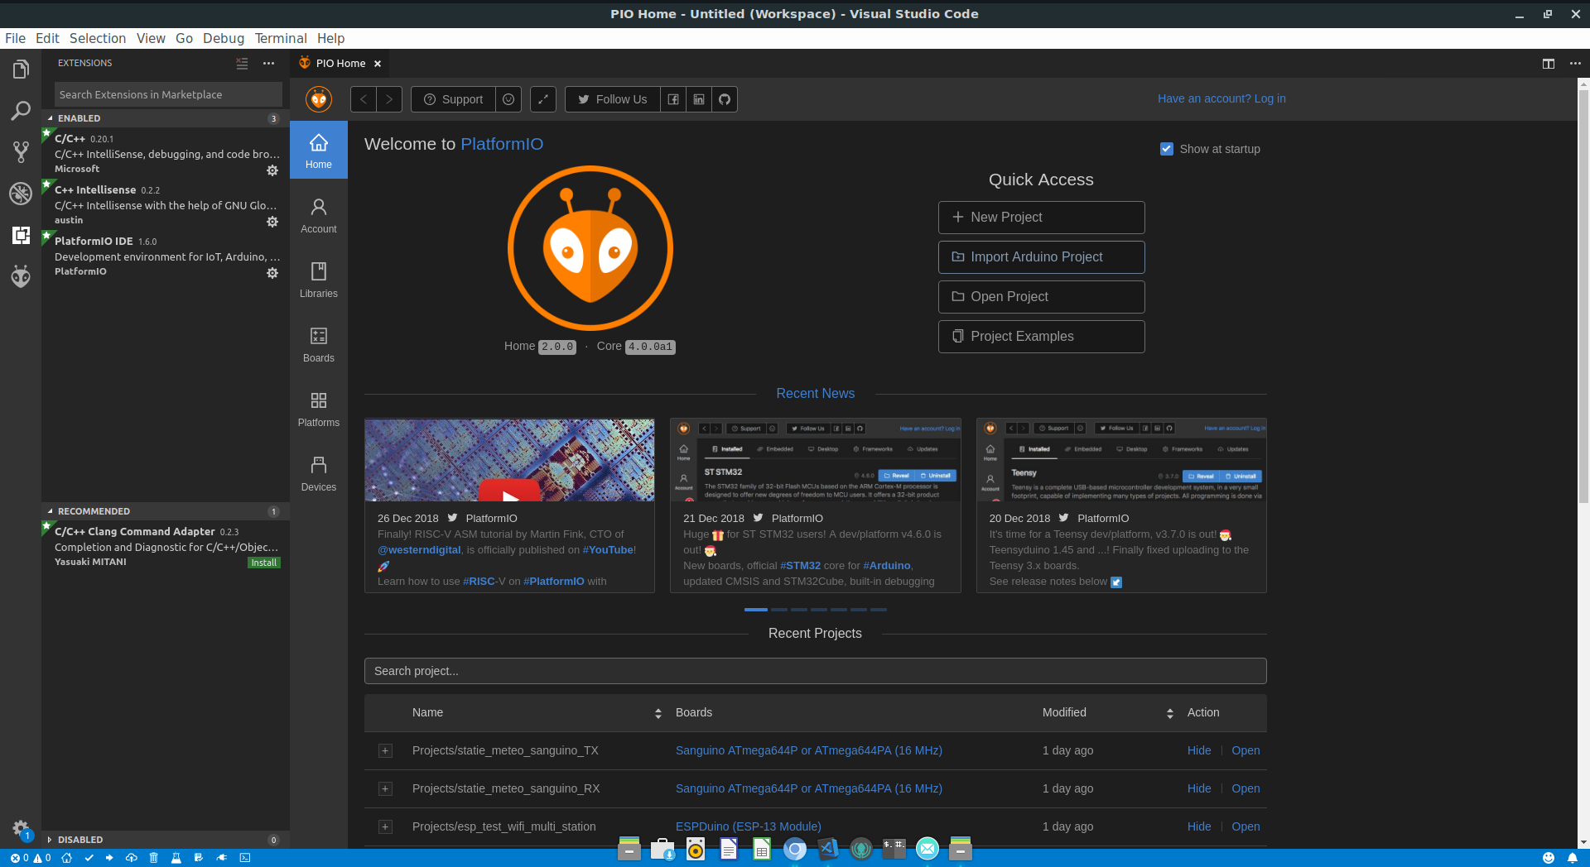Click Have an account? Log in link

point(1221,98)
